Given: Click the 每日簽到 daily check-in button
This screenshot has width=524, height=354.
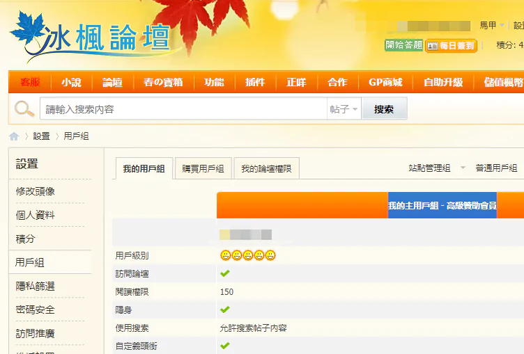Looking at the screenshot, I should coord(451,46).
